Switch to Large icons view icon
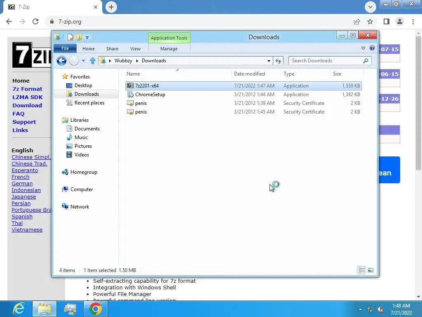 coord(370,270)
